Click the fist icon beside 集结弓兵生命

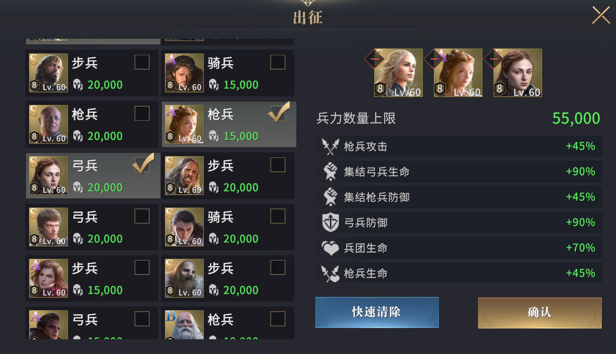click(x=331, y=172)
